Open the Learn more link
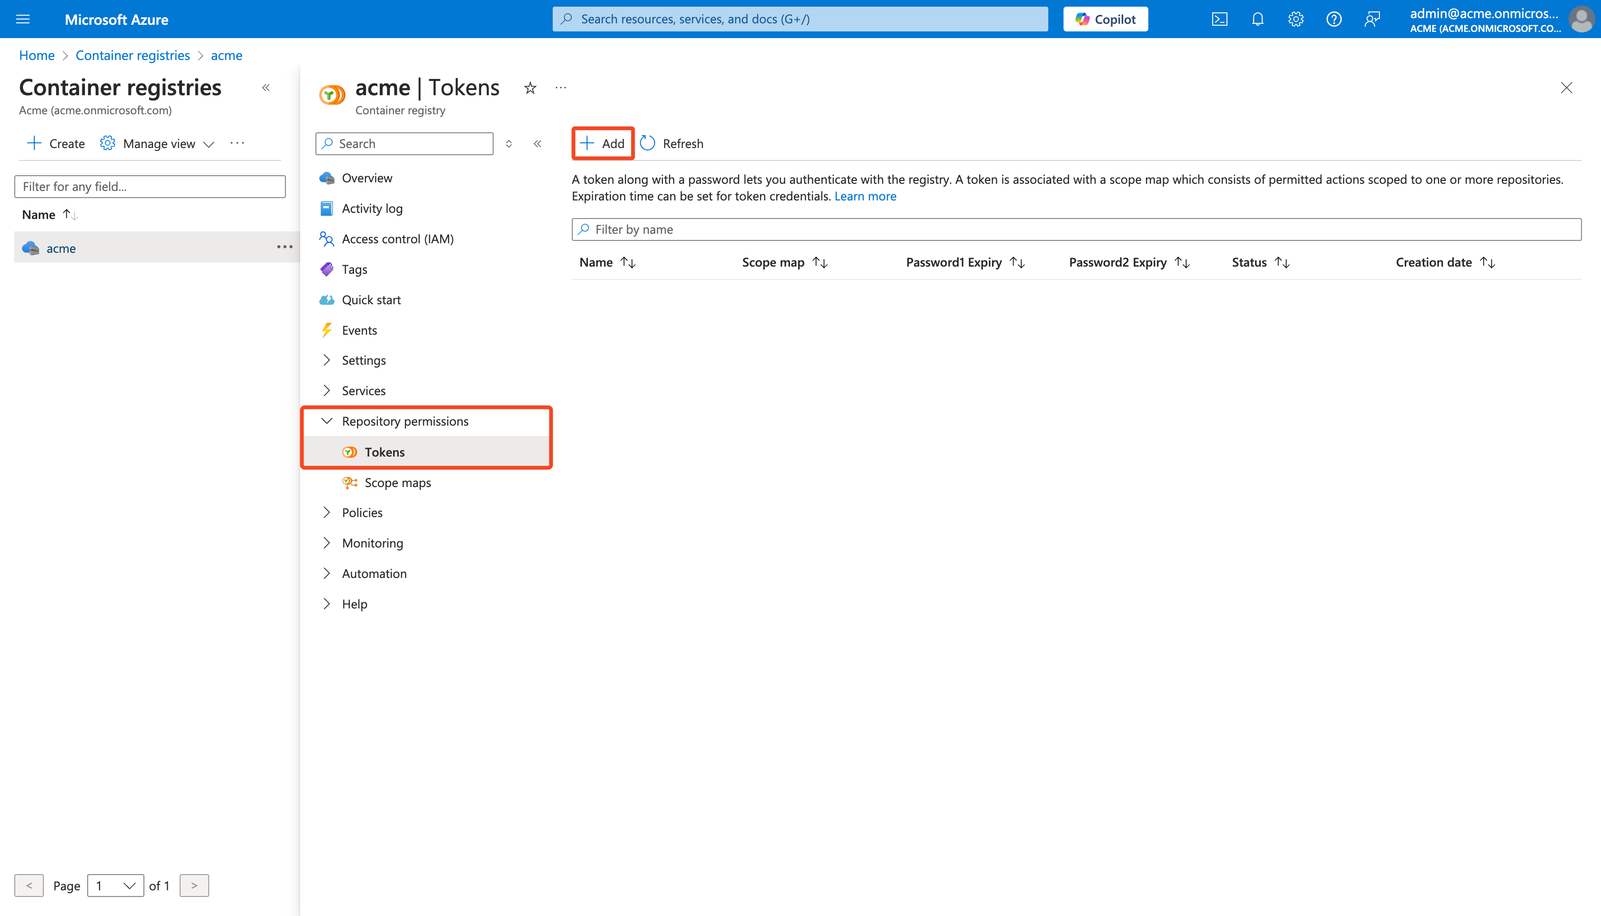 coord(865,196)
